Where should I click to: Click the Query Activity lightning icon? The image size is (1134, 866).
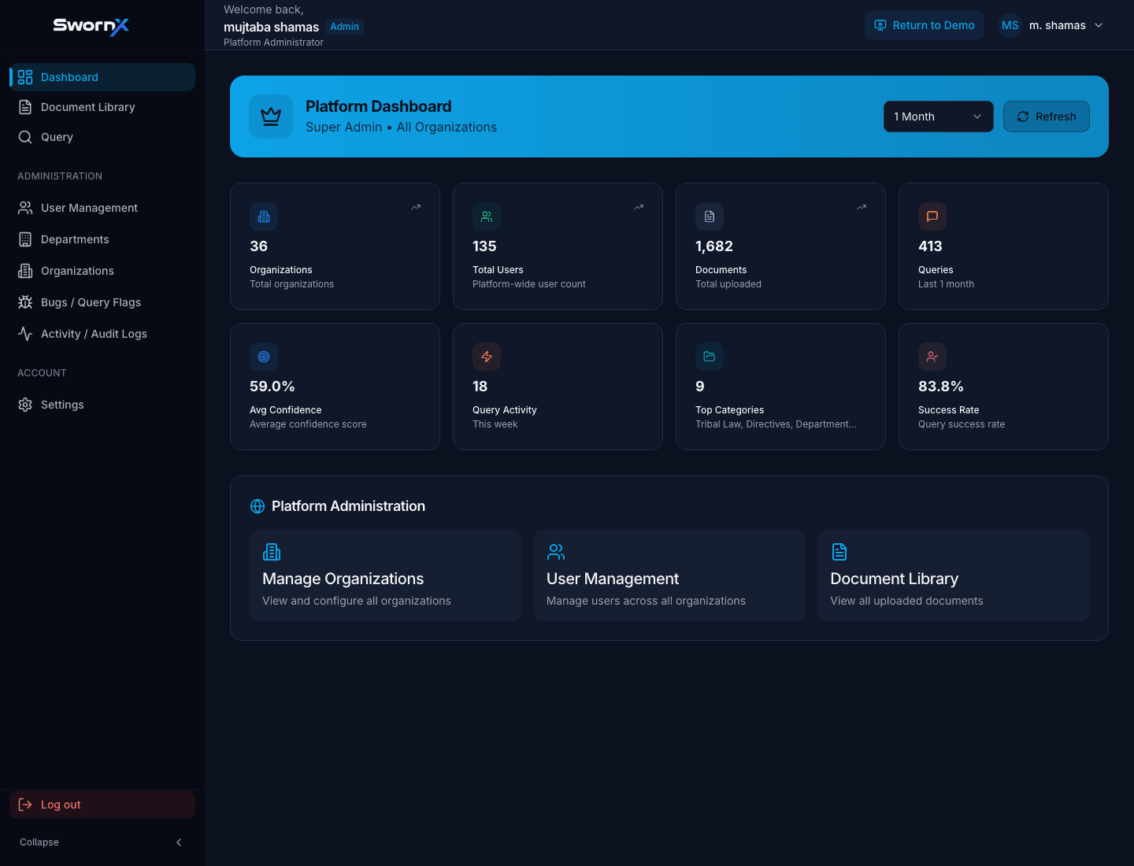(x=487, y=357)
